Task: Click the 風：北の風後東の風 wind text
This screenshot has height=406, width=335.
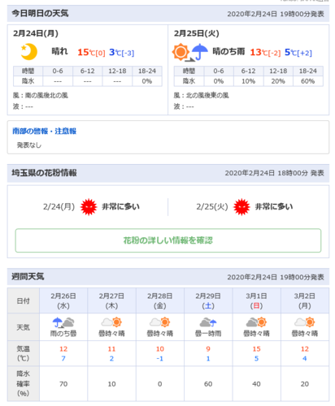Action: click(201, 96)
